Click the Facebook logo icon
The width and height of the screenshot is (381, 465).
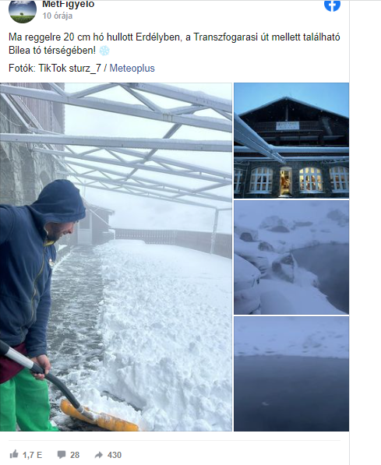(332, 5)
